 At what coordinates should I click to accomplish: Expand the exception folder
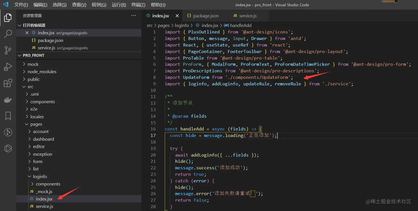click(42, 154)
